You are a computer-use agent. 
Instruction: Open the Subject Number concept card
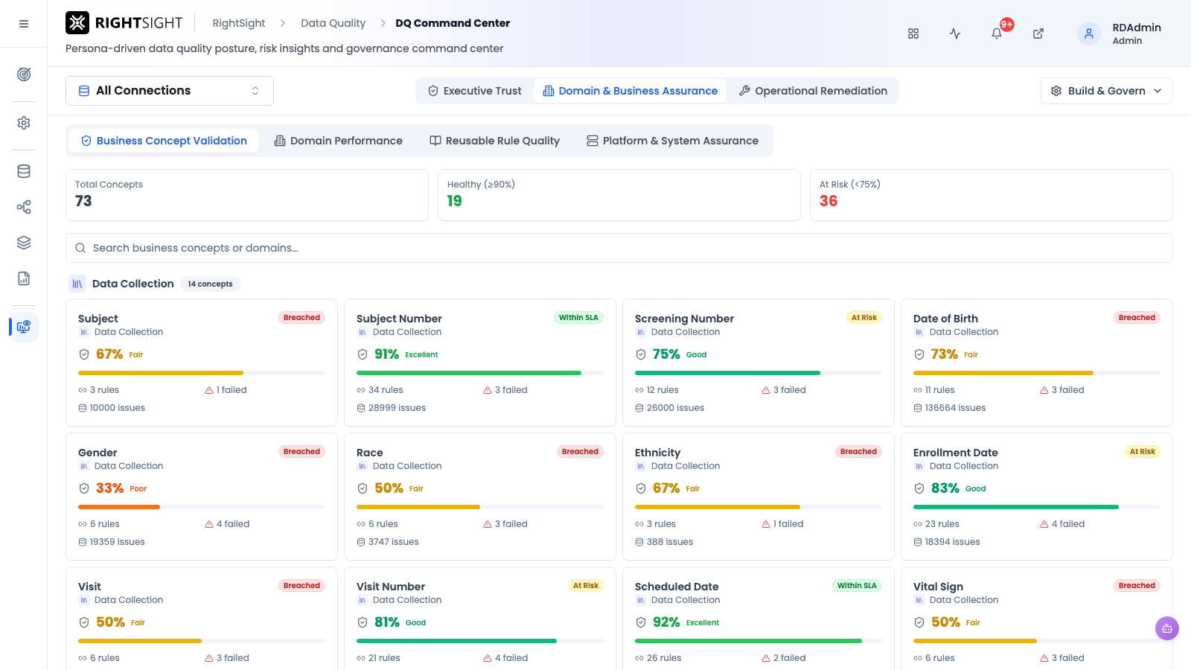click(x=480, y=363)
